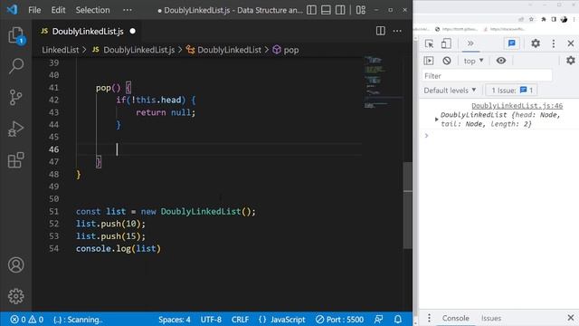The height and width of the screenshot is (326, 579).
Task: Open Console settings gear
Action: click(x=571, y=61)
